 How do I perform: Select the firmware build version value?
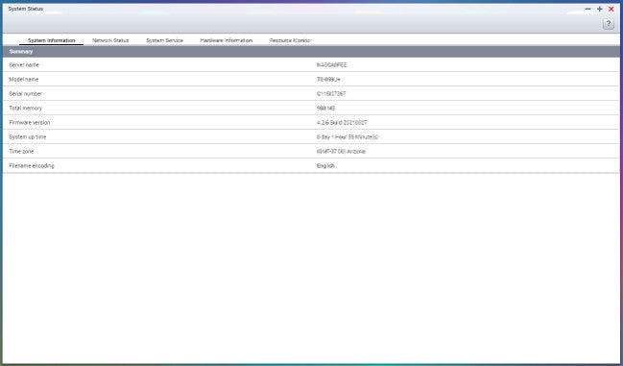pos(342,122)
